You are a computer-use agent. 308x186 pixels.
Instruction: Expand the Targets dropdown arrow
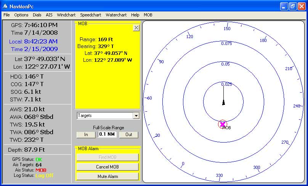point(136,116)
